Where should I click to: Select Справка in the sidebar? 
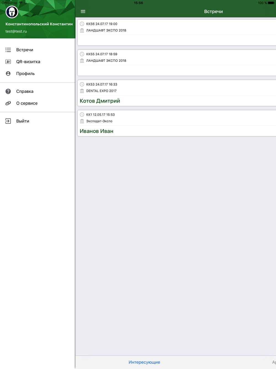click(x=38, y=91)
